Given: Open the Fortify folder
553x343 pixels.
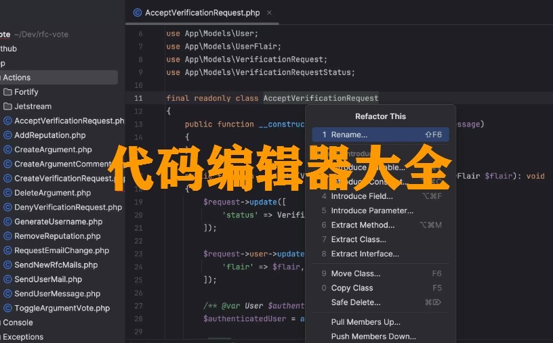Looking at the screenshot, I should point(26,92).
